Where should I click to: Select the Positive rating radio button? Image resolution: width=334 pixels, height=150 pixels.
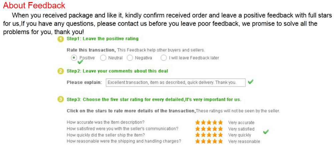(74, 58)
